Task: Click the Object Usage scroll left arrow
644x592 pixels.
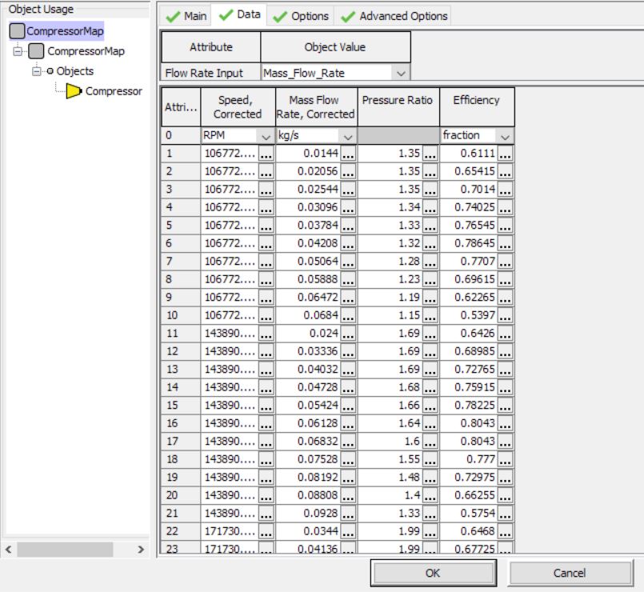Action: tap(8, 550)
